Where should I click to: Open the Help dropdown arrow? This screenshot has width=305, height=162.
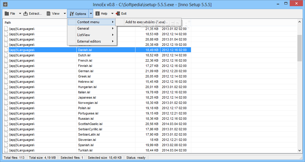(x=112, y=14)
